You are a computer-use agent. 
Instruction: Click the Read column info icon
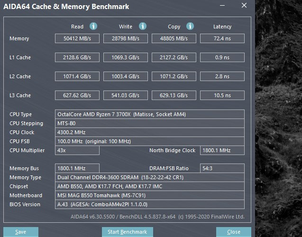click(x=93, y=26)
